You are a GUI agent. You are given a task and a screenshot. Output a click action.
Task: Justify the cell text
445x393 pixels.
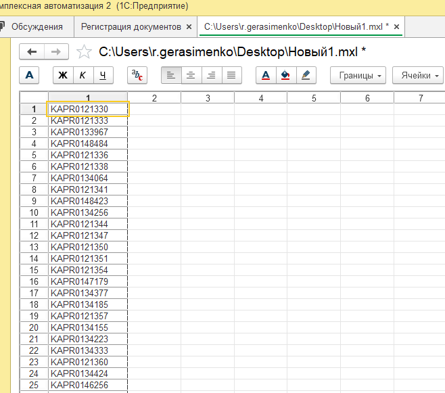point(231,75)
